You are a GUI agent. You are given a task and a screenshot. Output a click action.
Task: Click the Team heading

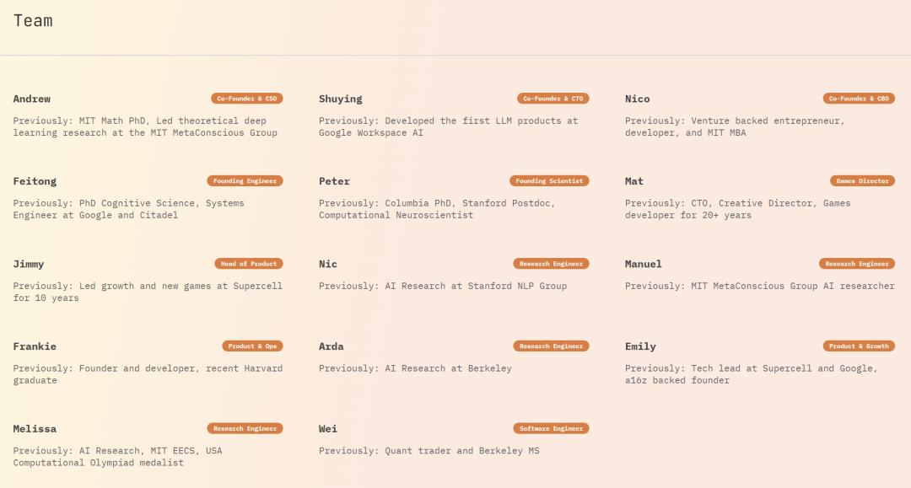pos(33,21)
